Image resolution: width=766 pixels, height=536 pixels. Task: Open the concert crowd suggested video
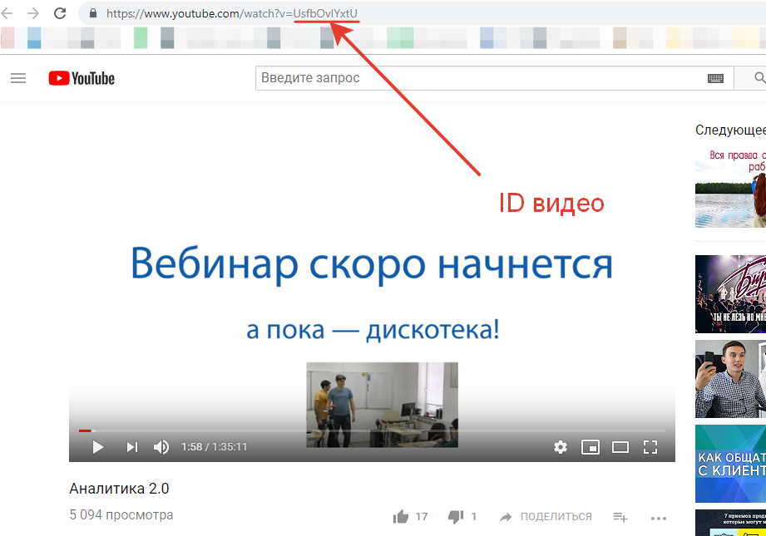point(730,294)
